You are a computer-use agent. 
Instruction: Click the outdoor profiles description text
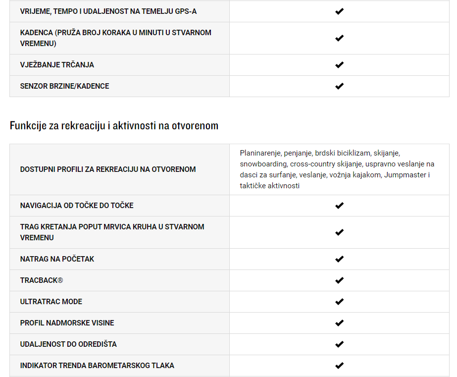coord(337,169)
